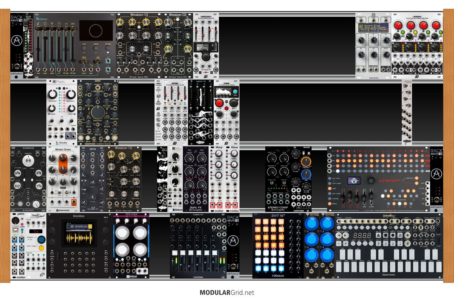The width and height of the screenshot is (454, 298).
Task: Toggle Lock Seq on Disrupt
Action: [x=330, y=199]
